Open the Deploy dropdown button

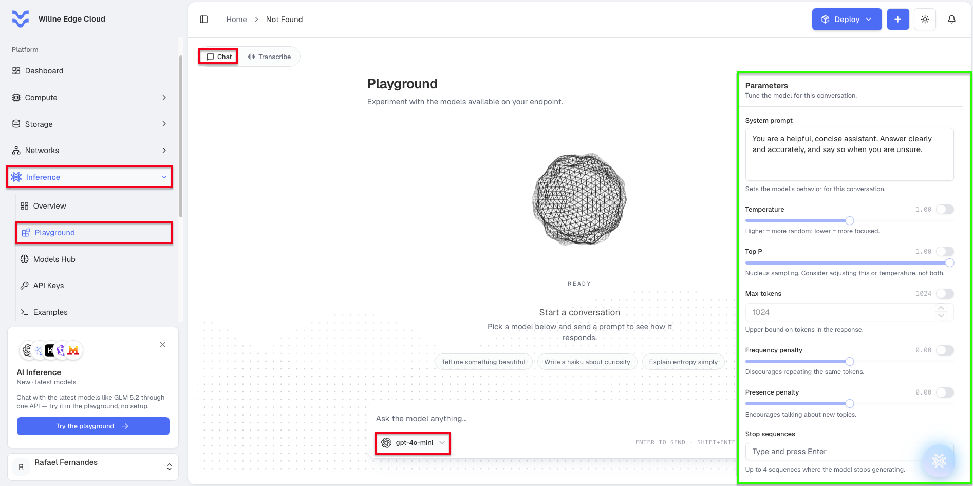pos(847,20)
